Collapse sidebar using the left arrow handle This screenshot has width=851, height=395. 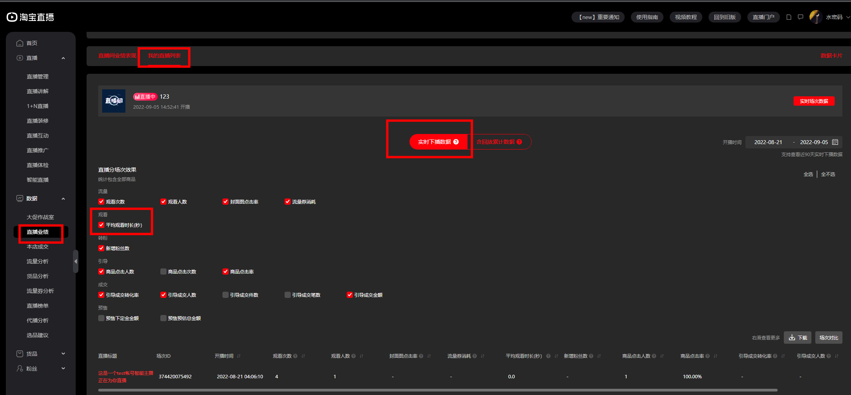click(76, 261)
